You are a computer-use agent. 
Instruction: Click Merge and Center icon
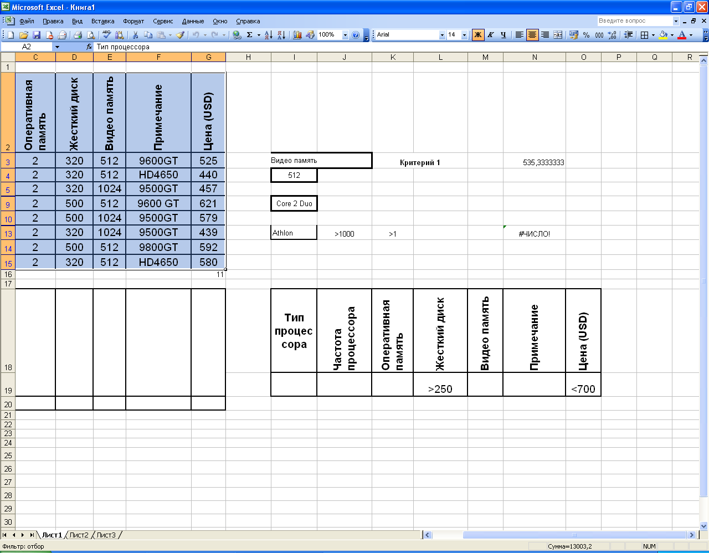click(x=558, y=35)
